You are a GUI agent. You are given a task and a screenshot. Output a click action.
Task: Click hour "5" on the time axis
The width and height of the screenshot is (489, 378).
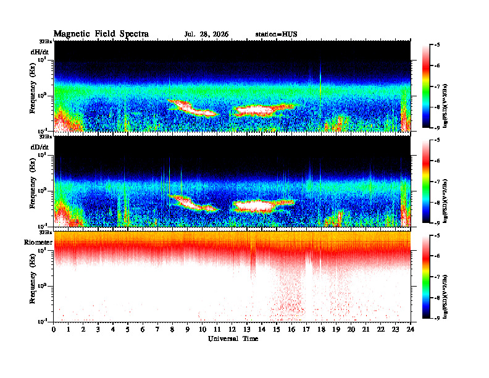point(128,330)
